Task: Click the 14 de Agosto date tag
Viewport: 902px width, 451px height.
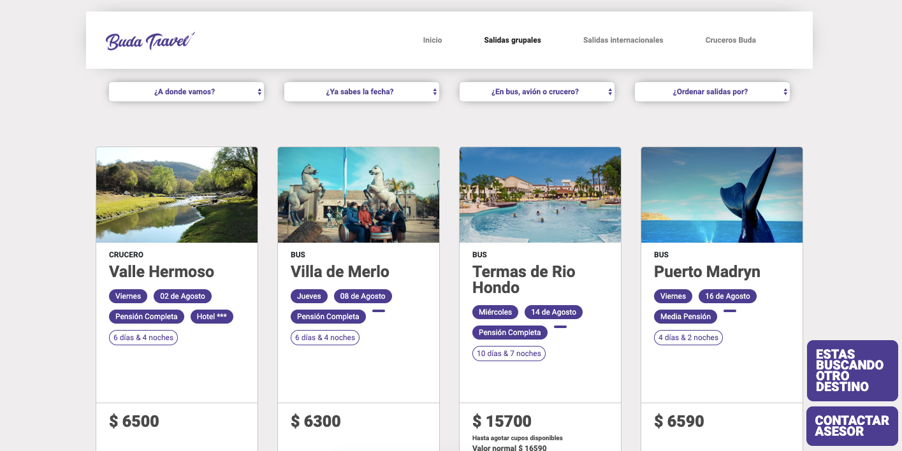Action: tap(554, 312)
